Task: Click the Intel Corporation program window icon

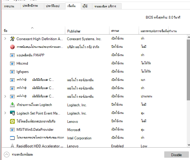Action: coord(12,138)
